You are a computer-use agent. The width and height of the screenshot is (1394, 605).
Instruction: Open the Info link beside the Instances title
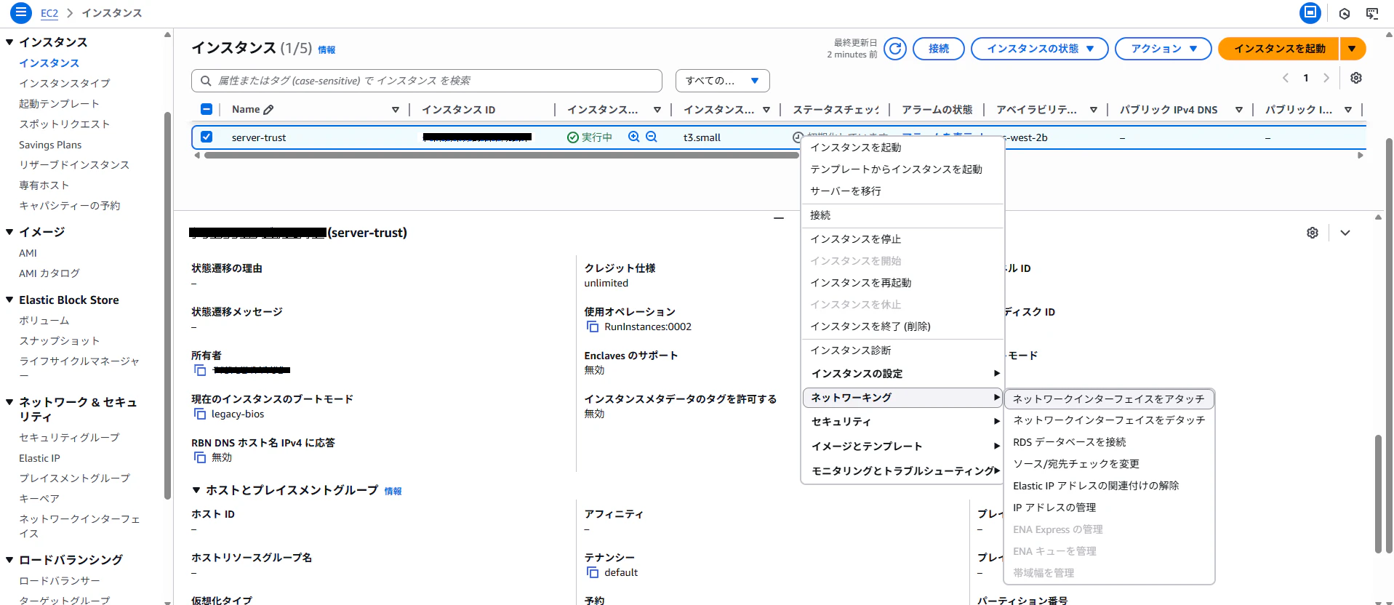point(327,50)
